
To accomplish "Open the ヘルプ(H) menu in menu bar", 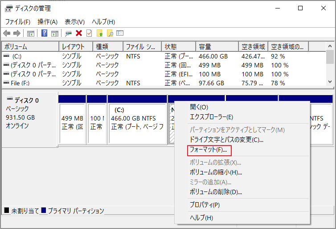I will 103,22.
